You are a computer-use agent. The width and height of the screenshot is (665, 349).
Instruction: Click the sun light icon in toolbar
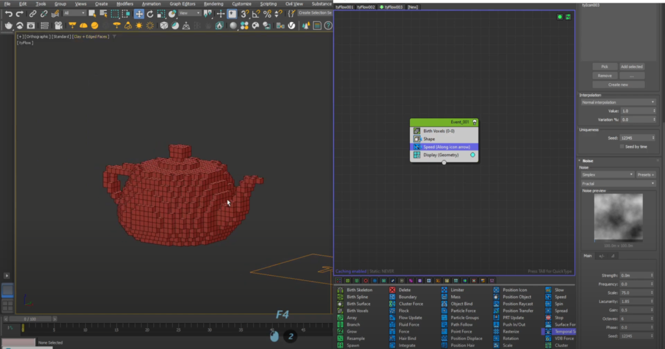click(x=139, y=26)
